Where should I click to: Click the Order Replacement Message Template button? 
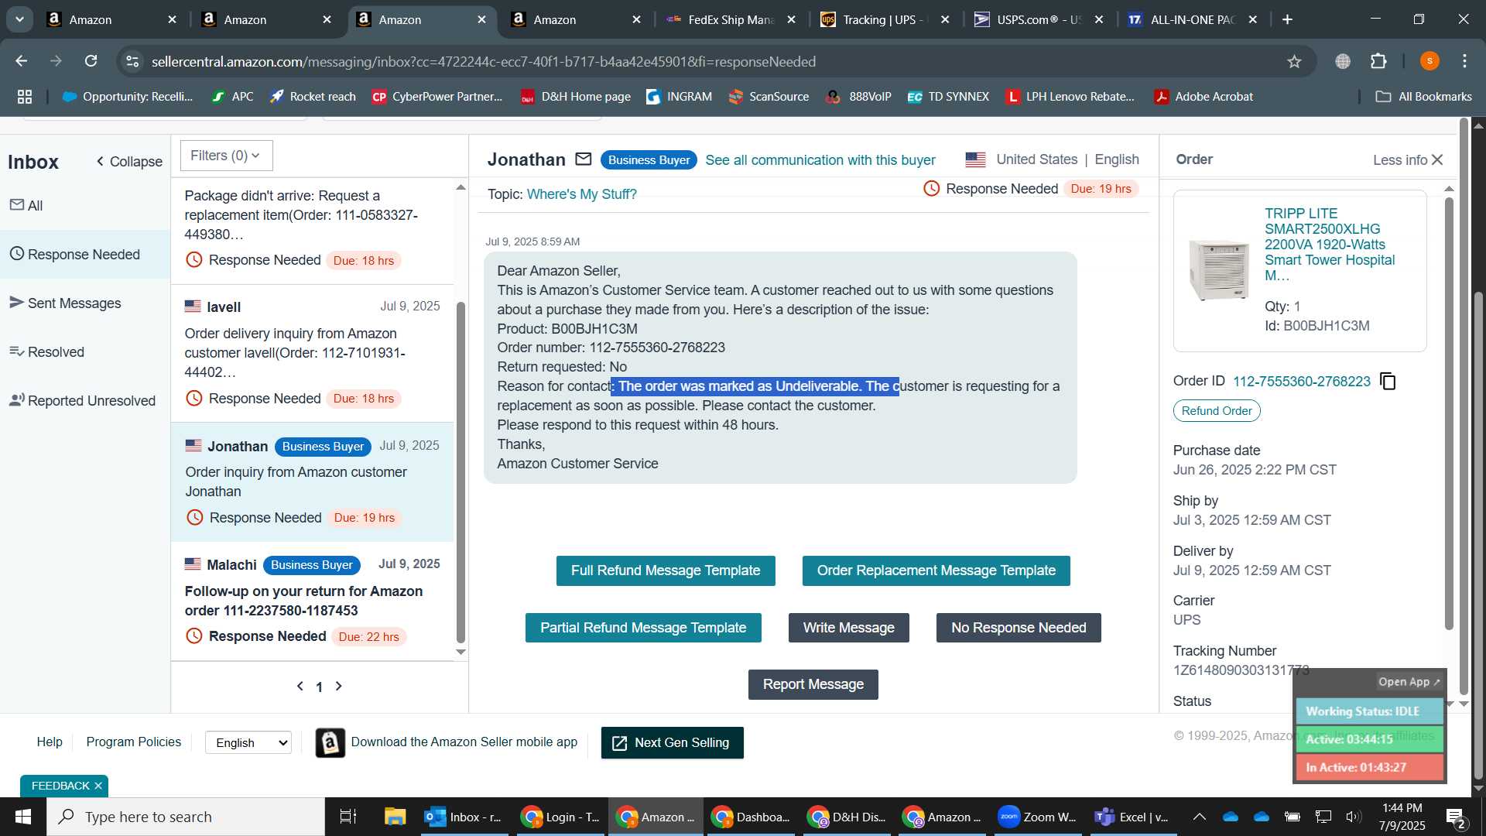(x=936, y=570)
